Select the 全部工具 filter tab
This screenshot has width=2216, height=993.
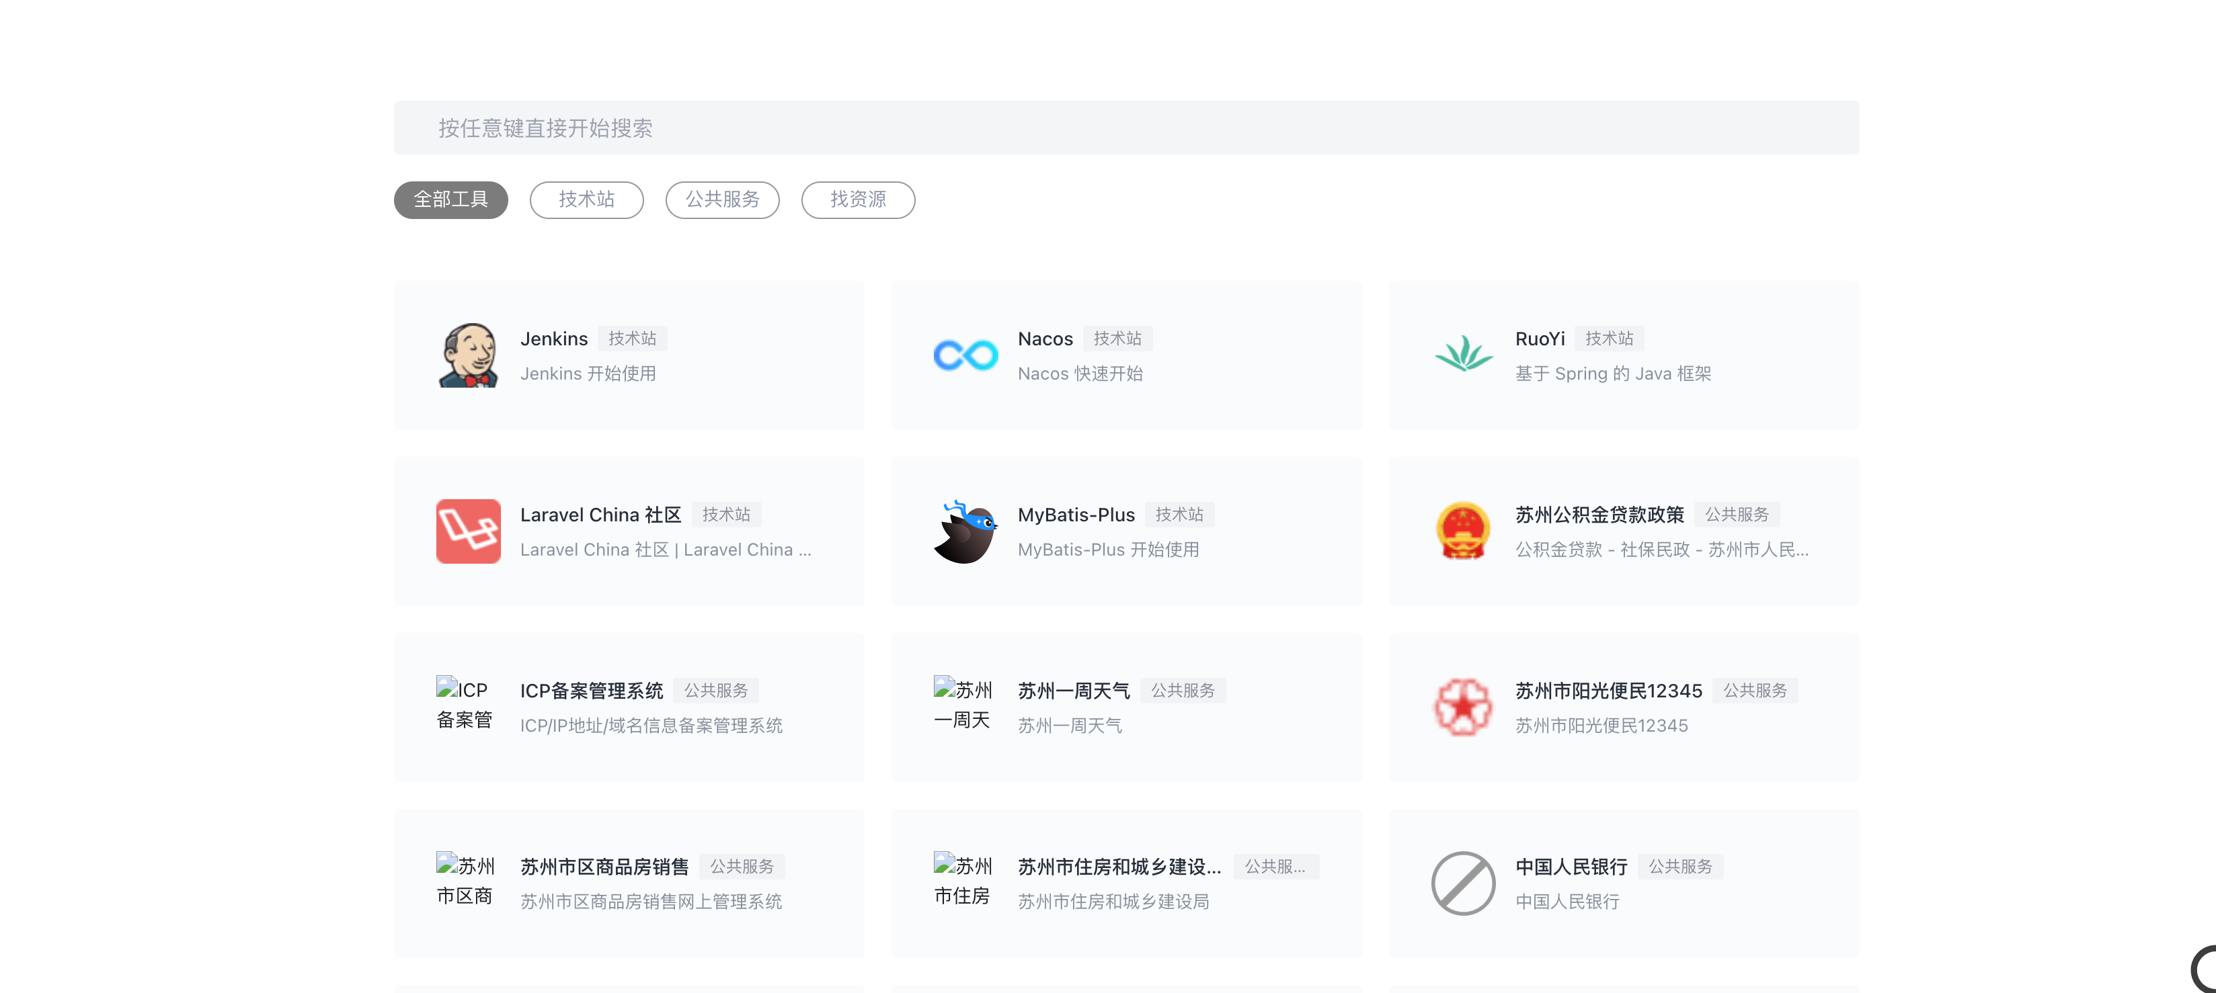450,200
